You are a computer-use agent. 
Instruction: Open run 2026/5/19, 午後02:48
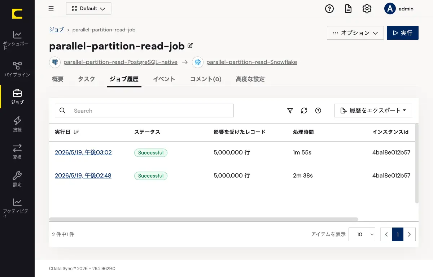pyautogui.click(x=83, y=176)
